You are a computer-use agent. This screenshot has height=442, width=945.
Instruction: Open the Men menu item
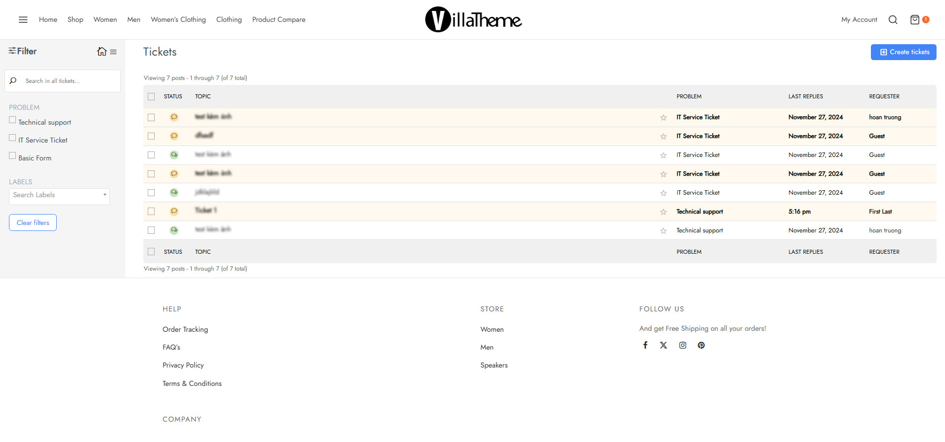134,20
